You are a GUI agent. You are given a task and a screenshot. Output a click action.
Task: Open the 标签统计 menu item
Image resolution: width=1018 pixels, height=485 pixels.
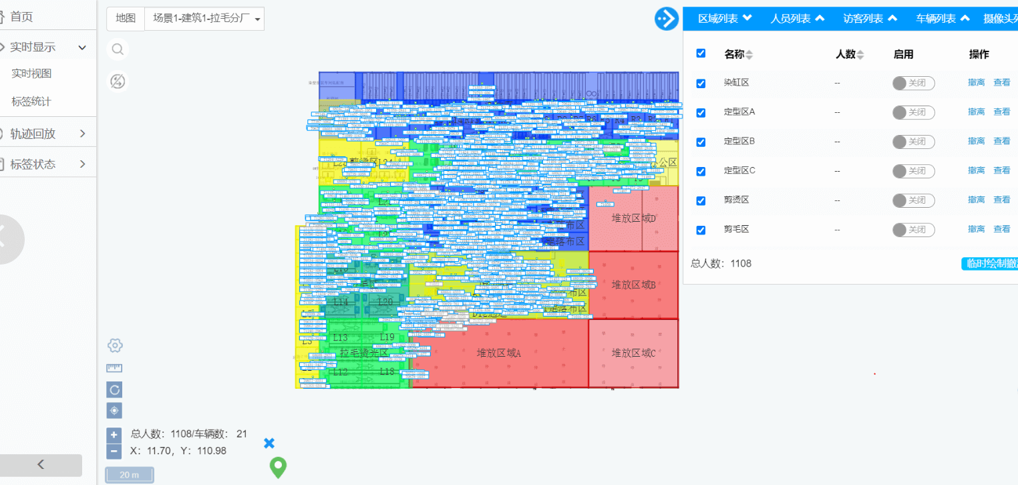pyautogui.click(x=31, y=102)
